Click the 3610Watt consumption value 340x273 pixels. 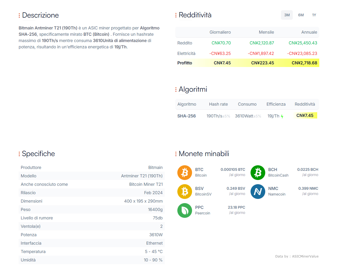[x=244, y=116]
